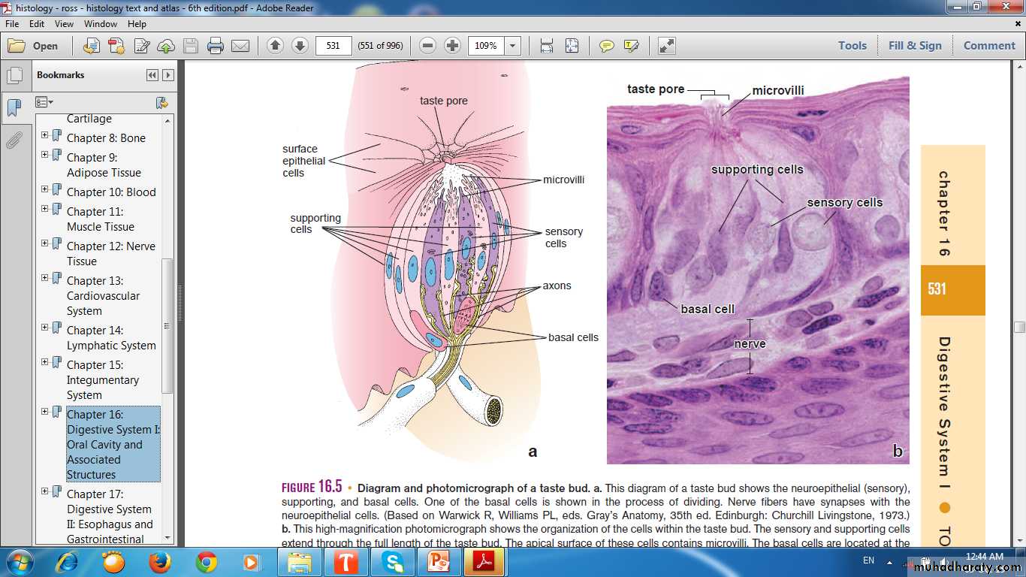Open the Window menu

100,24
